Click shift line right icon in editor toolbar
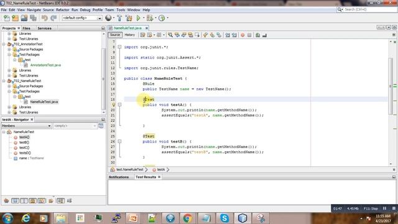Image resolution: width=398 pixels, height=224 pixels. (234, 35)
